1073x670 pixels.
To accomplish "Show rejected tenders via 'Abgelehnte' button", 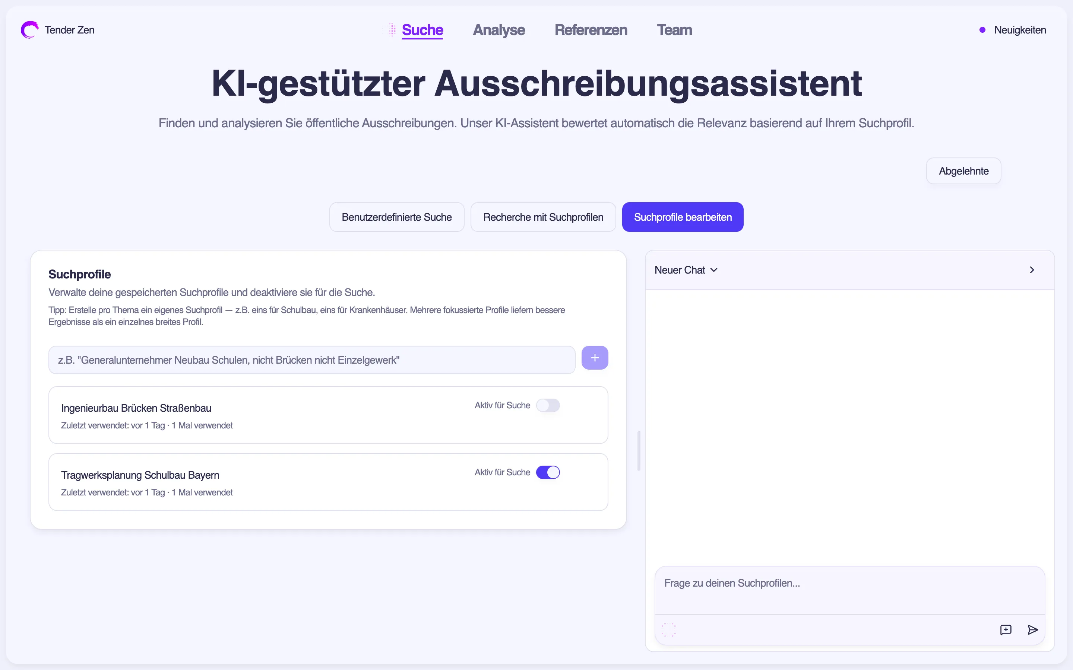I will tap(963, 170).
